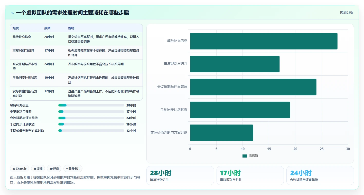Click the x-axis tick label 30

tap(348, 149)
